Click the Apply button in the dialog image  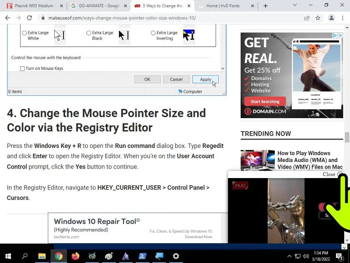tap(205, 79)
